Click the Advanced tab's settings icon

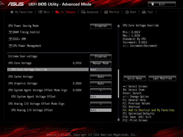coord(83,12)
